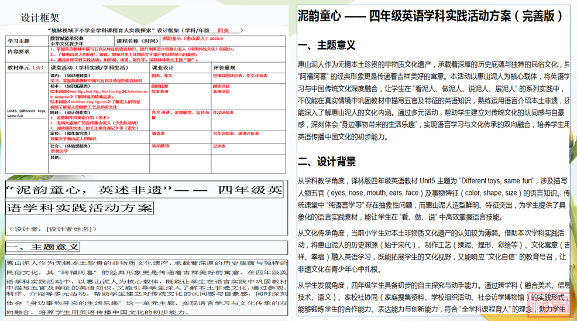Viewport: 577px width, 321px height.
Task: Select the 内容要求 row label
Action: click(18, 52)
